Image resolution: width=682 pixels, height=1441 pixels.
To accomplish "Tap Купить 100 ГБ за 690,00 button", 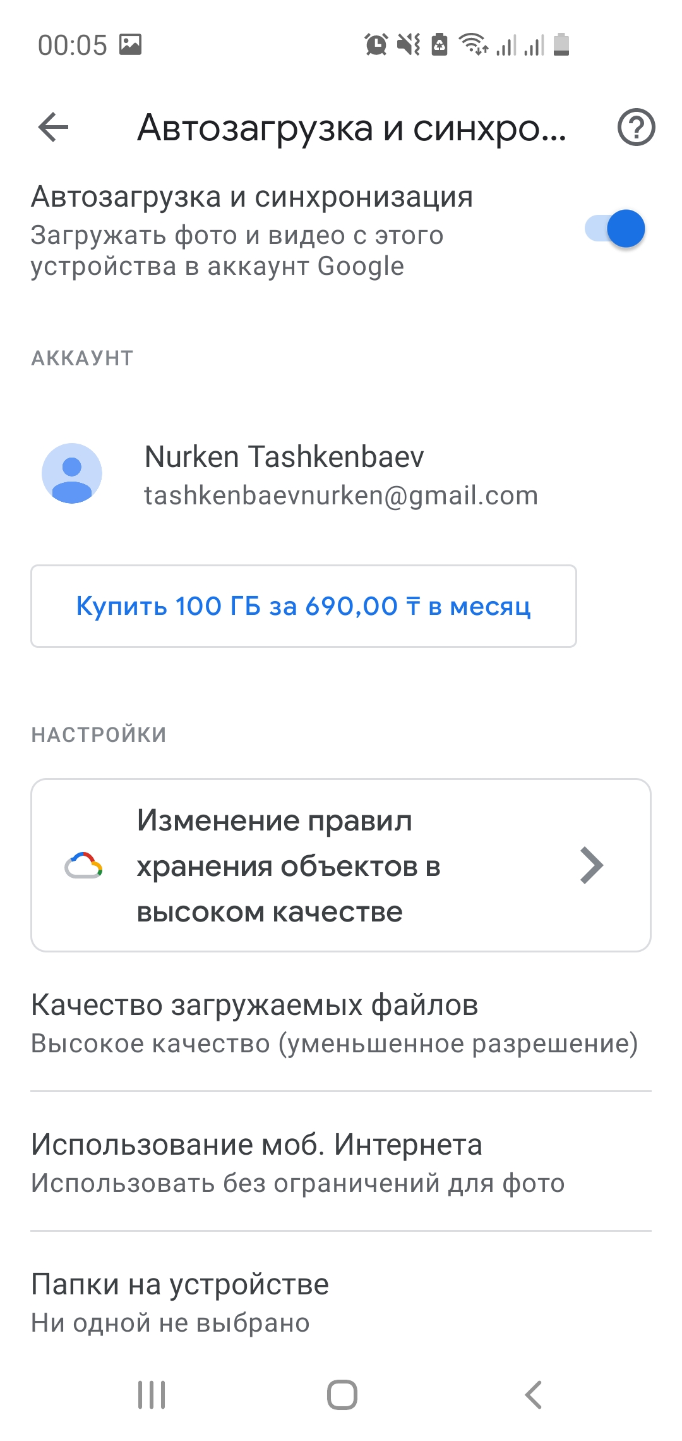I will (x=304, y=606).
